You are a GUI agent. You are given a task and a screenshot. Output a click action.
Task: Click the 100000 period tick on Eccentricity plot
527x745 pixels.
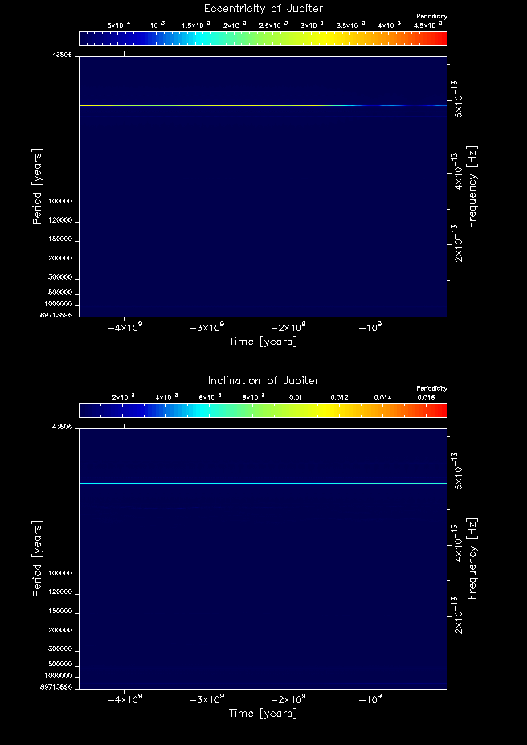(60, 201)
